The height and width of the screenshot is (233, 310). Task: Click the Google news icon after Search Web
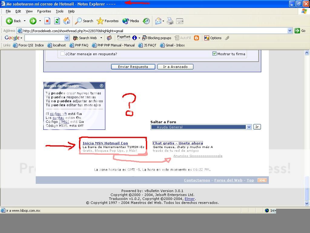click(x=109, y=38)
